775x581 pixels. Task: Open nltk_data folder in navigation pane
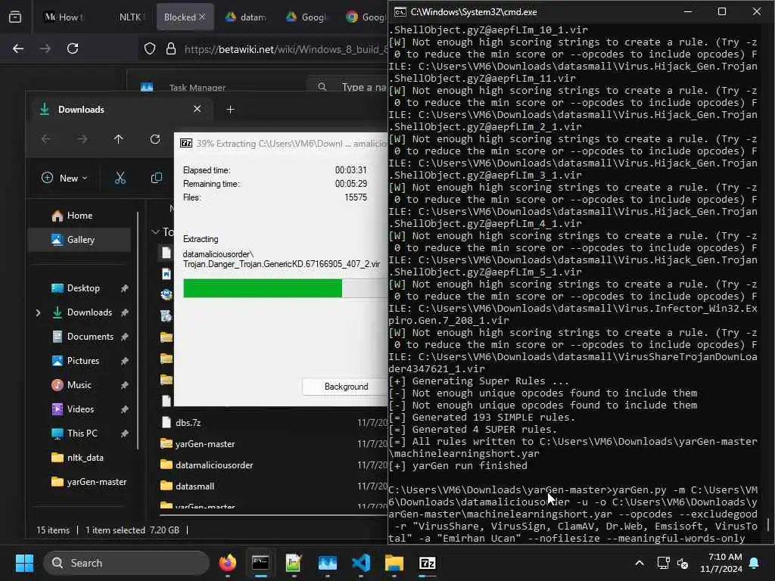(x=85, y=458)
